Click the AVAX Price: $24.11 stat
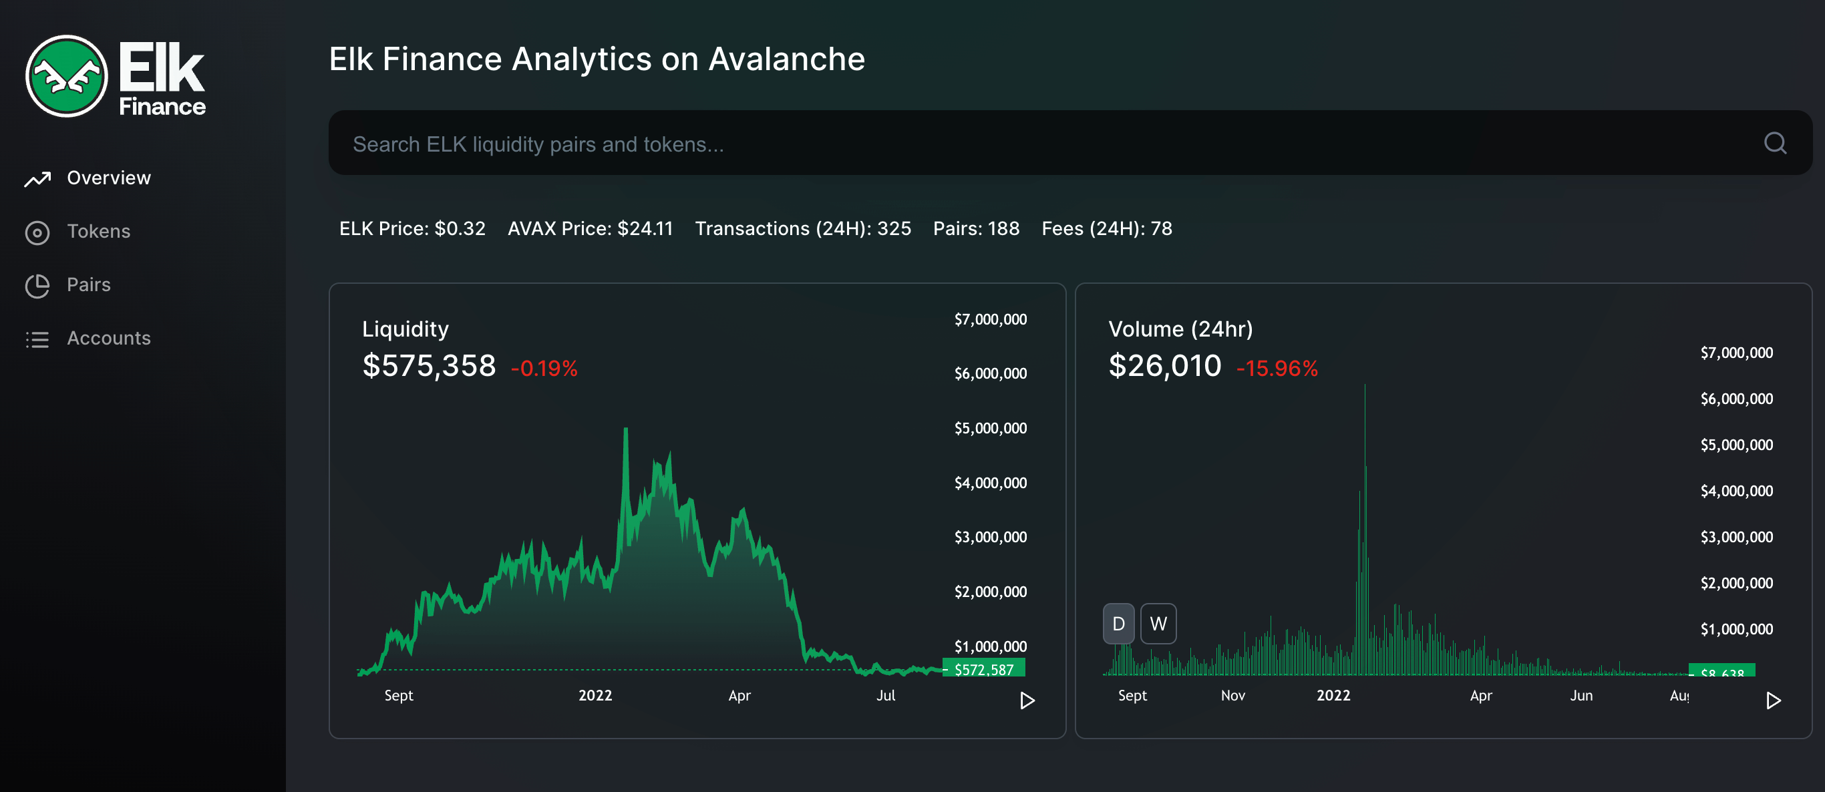Viewport: 1825px width, 792px height. [590, 228]
